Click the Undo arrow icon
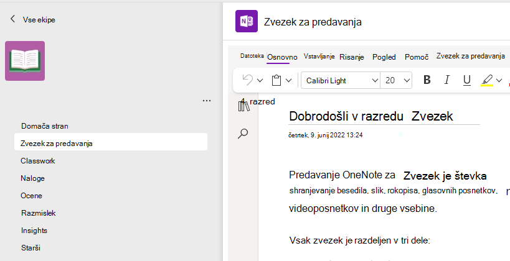This screenshot has height=261, width=510. pyautogui.click(x=248, y=80)
